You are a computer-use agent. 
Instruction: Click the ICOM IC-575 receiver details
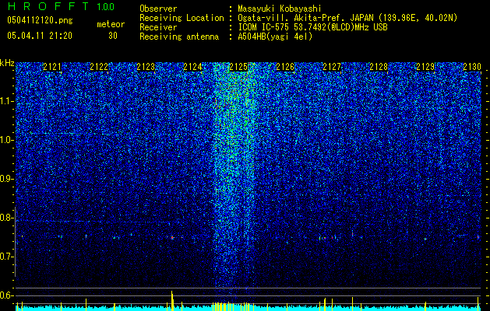(x=312, y=27)
